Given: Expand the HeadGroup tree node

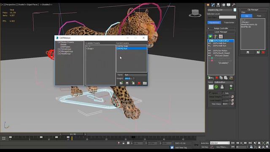Looking at the screenshot, I should (x=59, y=54).
